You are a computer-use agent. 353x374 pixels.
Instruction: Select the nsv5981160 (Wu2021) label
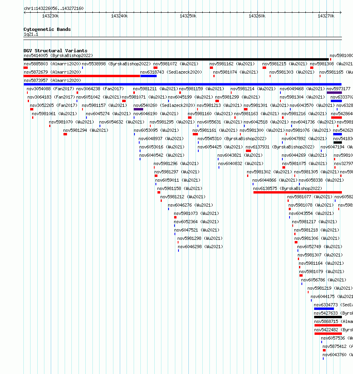pyautogui.click(x=210, y=114)
